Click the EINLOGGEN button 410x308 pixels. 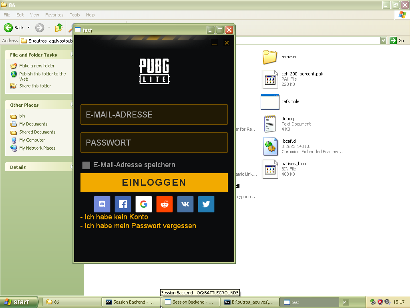(154, 182)
